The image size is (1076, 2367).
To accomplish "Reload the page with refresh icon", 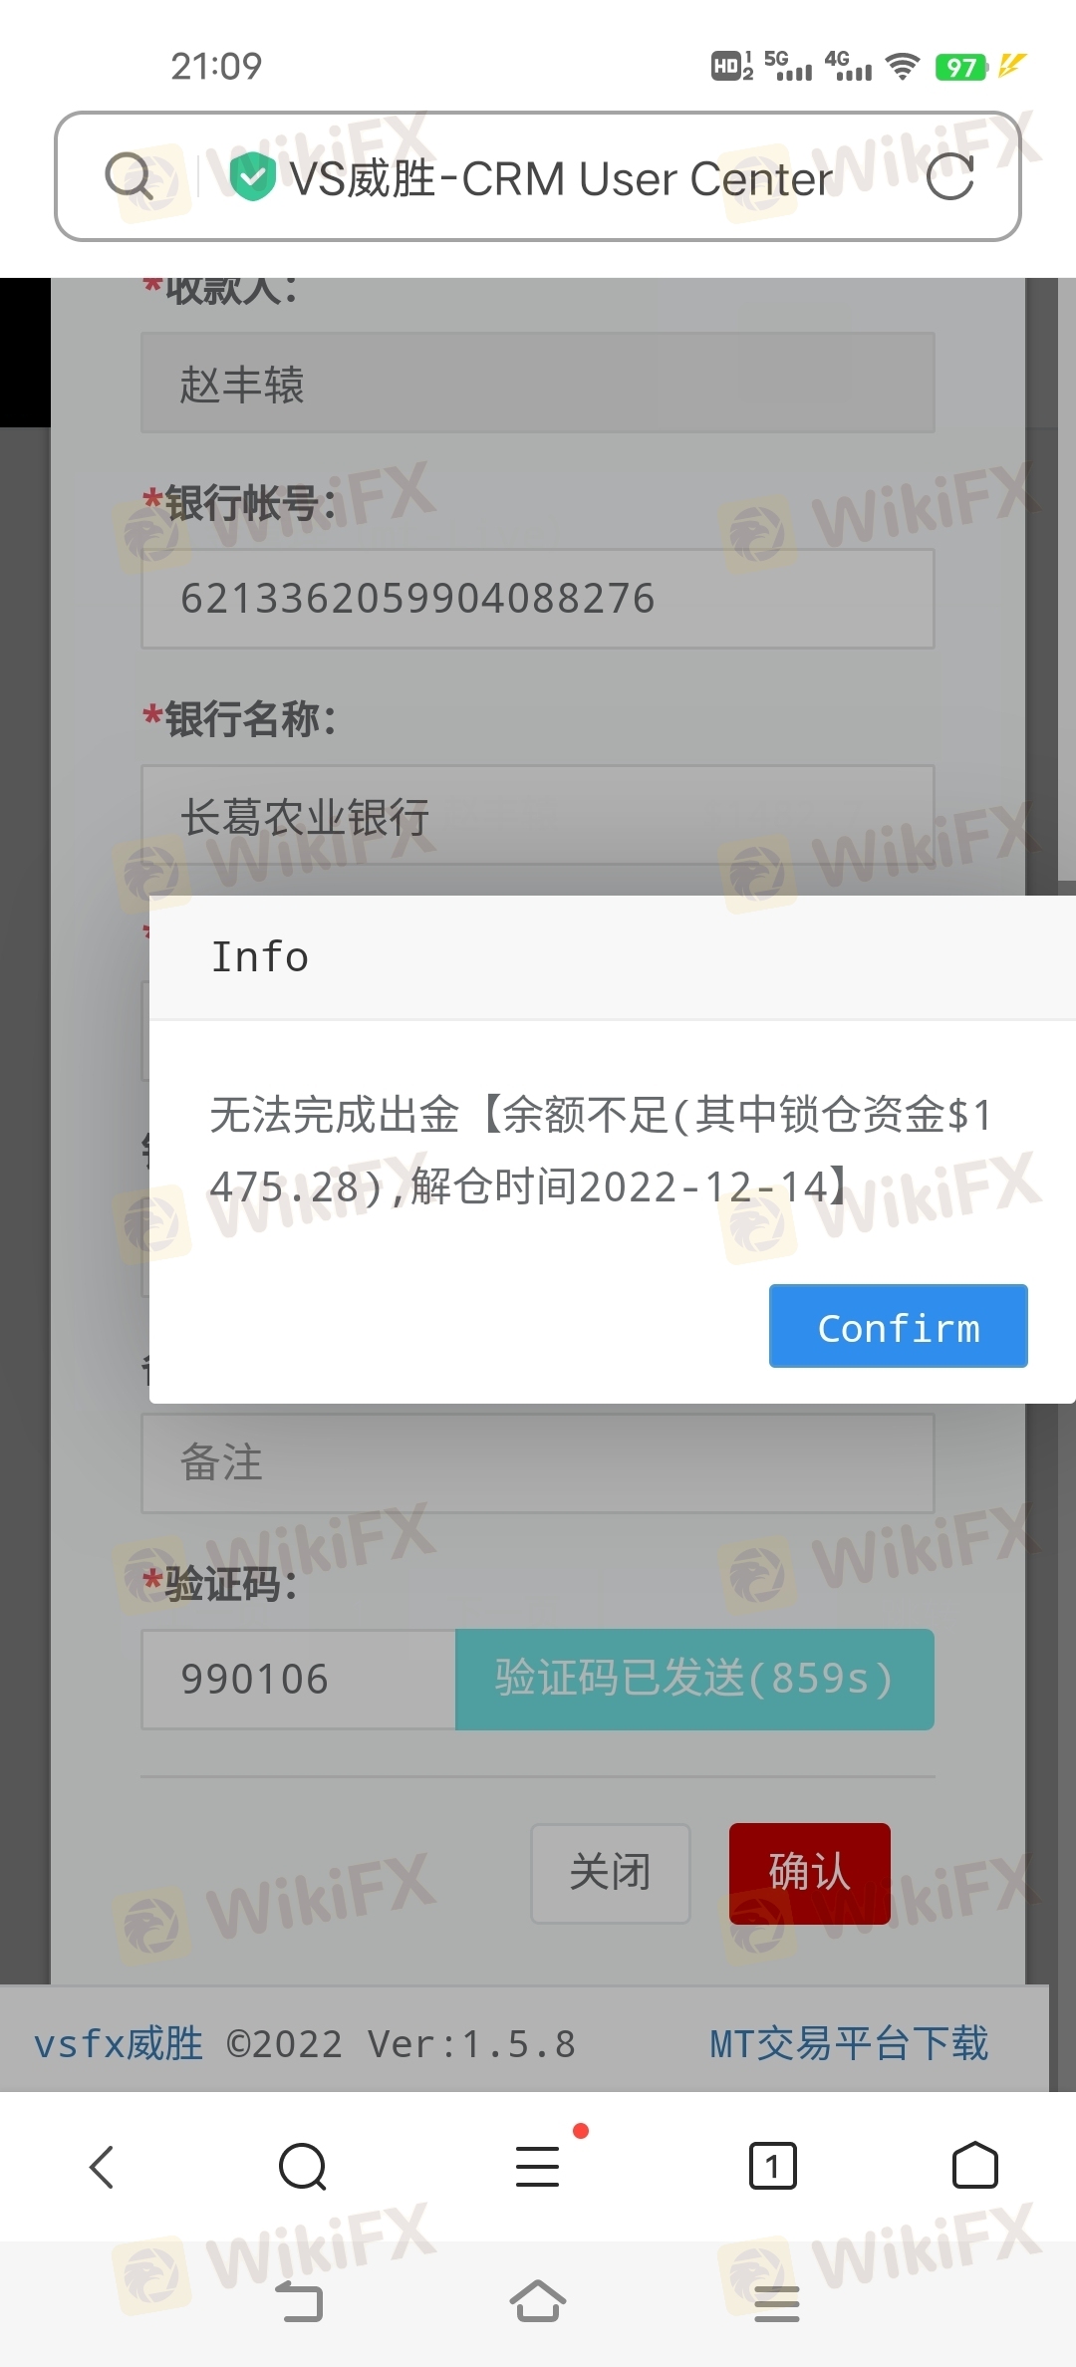I will (x=949, y=177).
